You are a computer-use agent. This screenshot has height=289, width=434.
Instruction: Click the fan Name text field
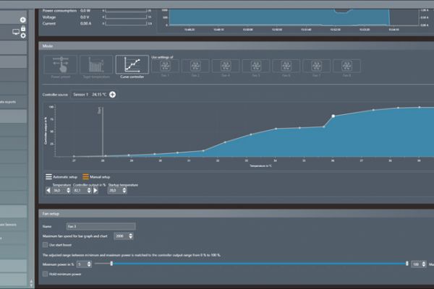point(100,227)
